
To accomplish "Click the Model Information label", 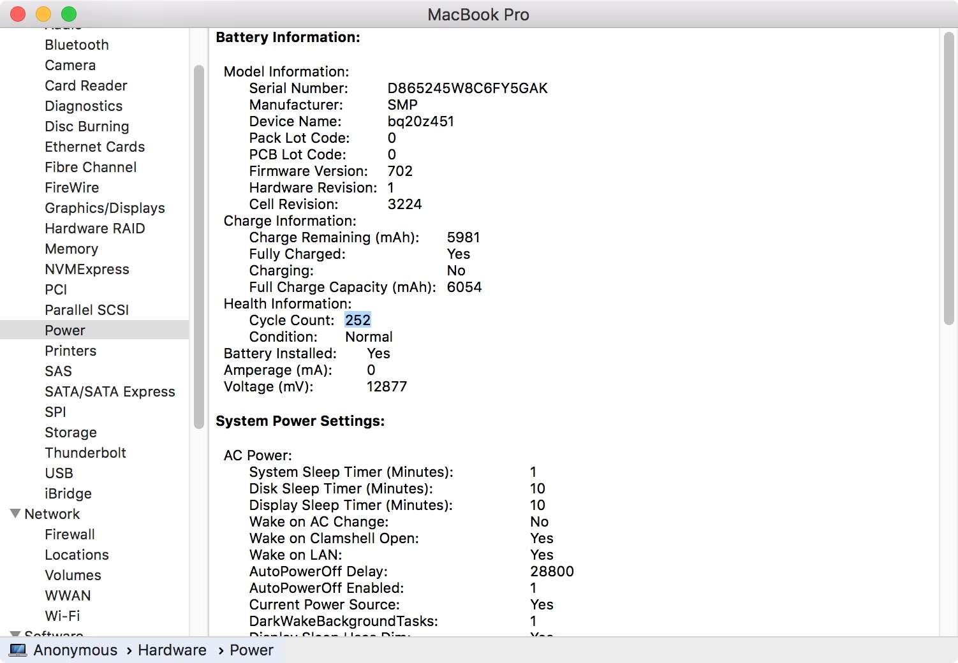I will [x=286, y=71].
